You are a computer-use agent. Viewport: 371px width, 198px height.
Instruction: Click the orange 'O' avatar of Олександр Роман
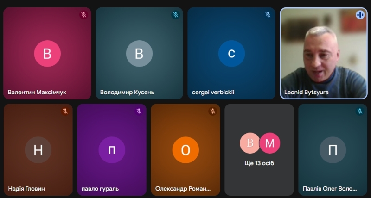[185, 150]
